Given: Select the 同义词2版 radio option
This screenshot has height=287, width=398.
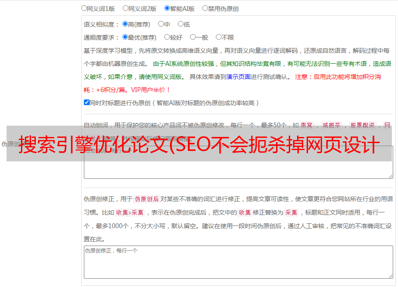Looking at the screenshot, I should click(125, 8).
